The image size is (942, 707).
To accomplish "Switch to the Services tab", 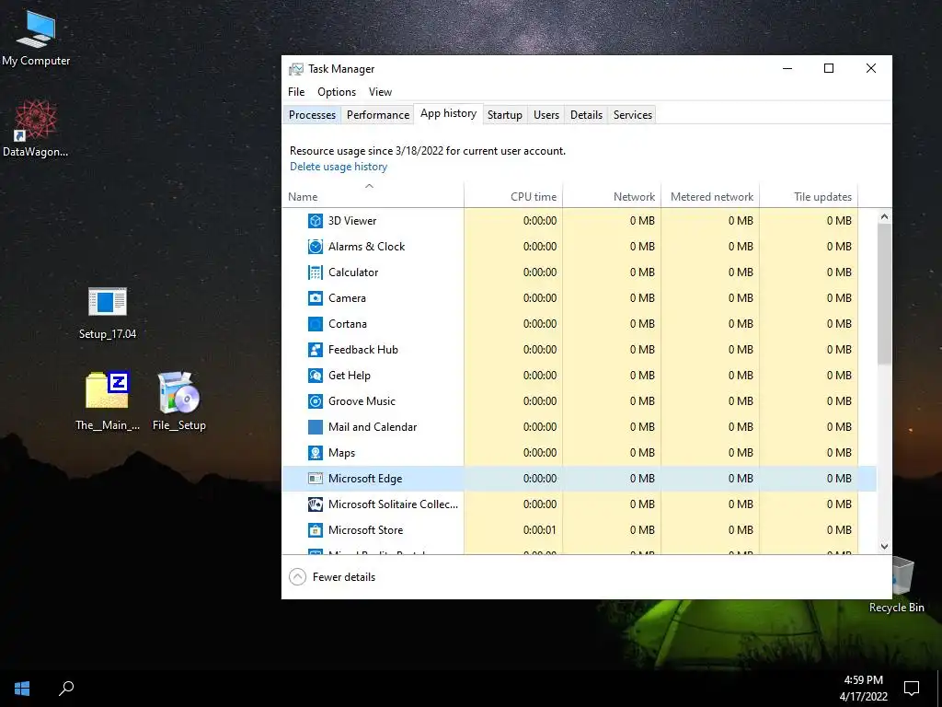I will (633, 115).
